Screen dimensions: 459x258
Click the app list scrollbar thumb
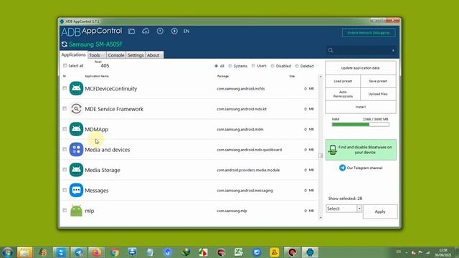click(x=321, y=156)
